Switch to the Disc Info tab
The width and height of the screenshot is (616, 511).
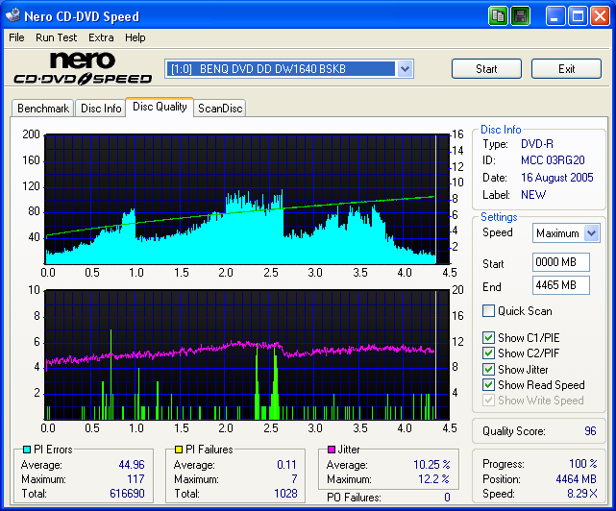[101, 109]
